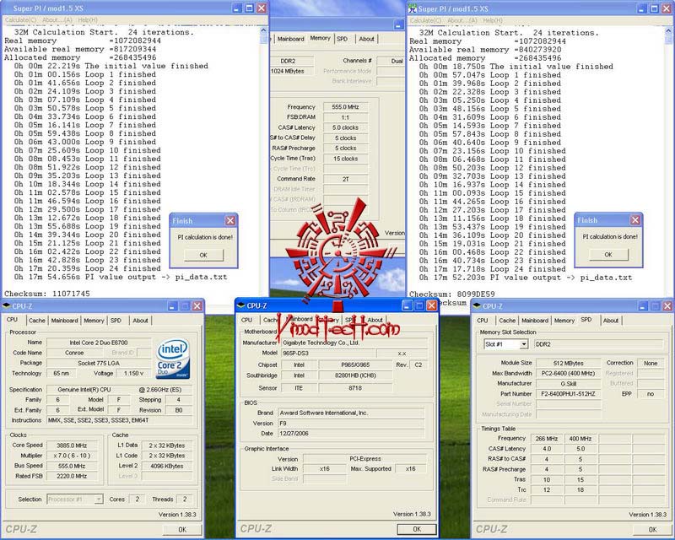
Task: Minimize the right Super PI window
Action: 642,8
